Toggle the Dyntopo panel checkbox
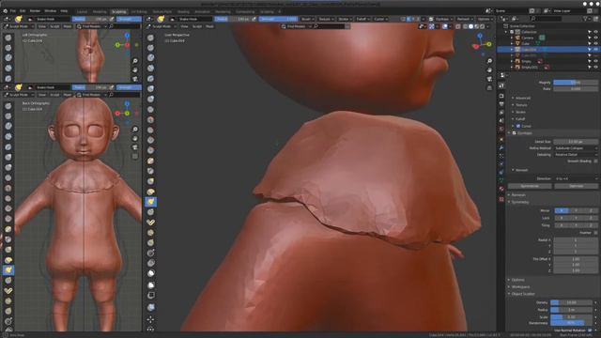This screenshot has height=338, width=601. click(x=514, y=133)
